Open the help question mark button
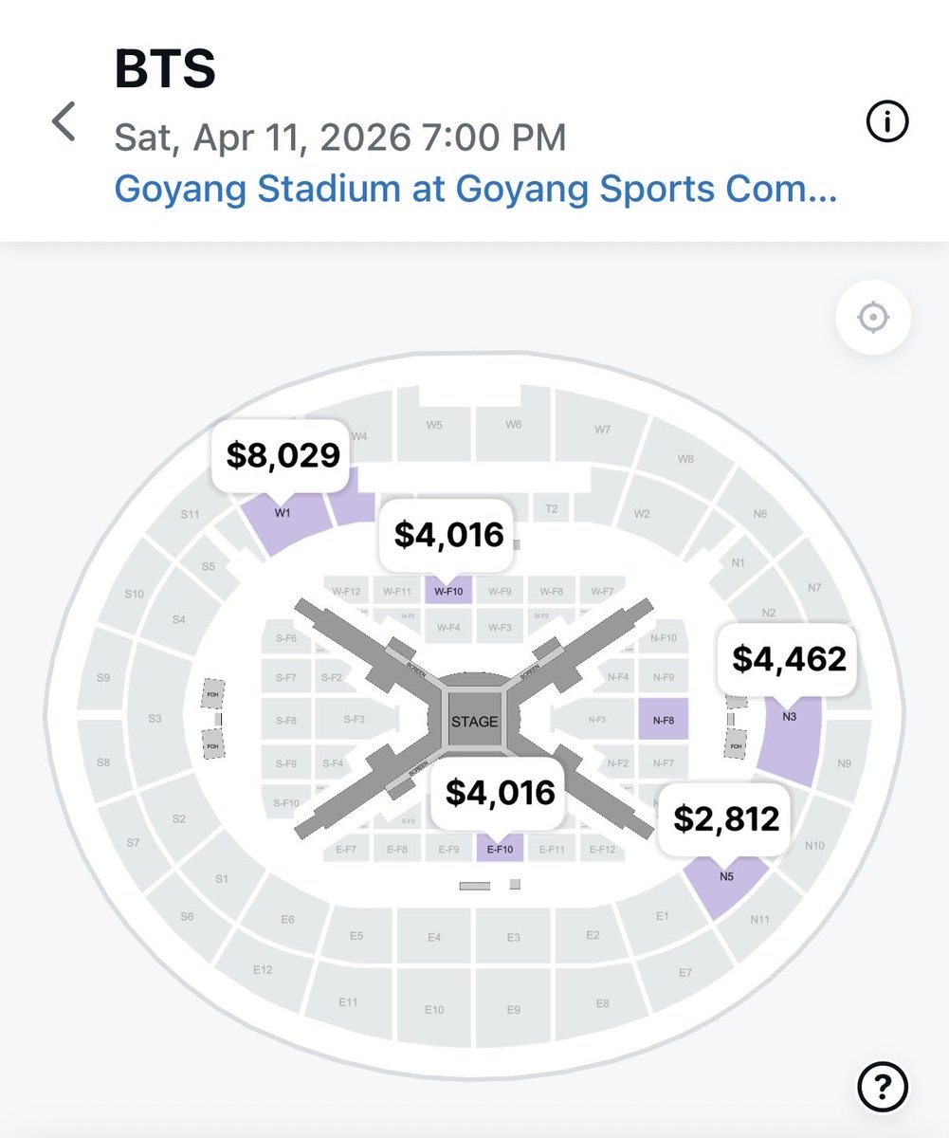This screenshot has width=949, height=1138. [882, 1084]
